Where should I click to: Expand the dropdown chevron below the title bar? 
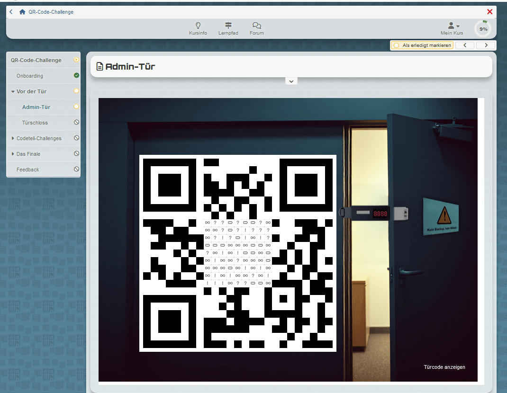click(x=291, y=81)
